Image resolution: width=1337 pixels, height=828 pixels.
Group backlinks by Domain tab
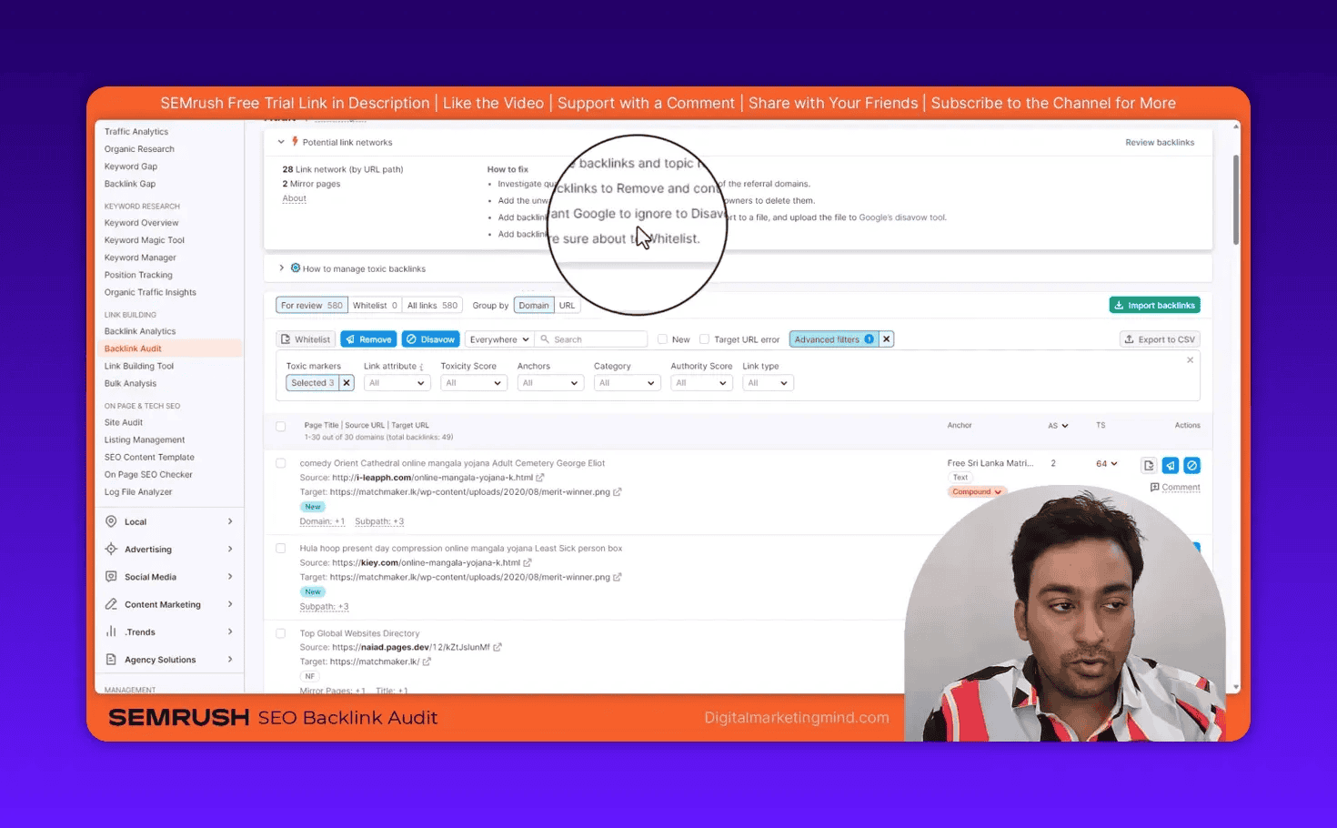534,305
